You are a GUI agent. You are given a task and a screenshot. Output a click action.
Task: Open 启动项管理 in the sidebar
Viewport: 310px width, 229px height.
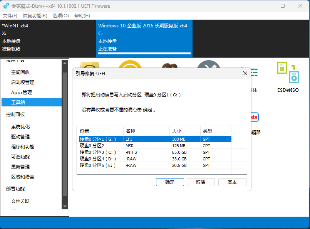(x=23, y=83)
